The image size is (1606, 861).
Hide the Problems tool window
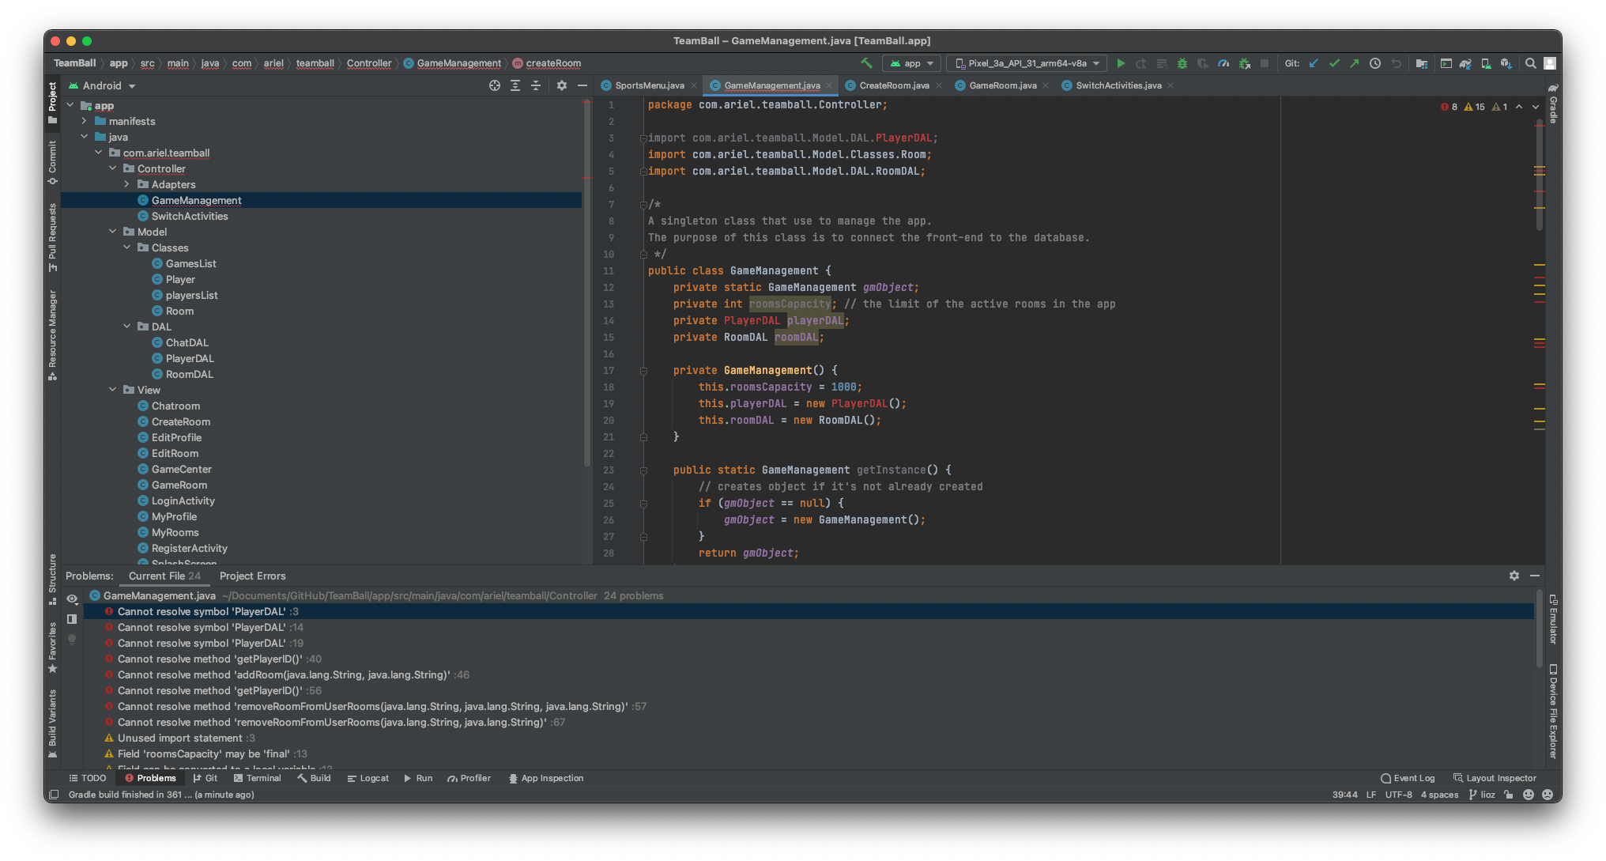click(1535, 576)
